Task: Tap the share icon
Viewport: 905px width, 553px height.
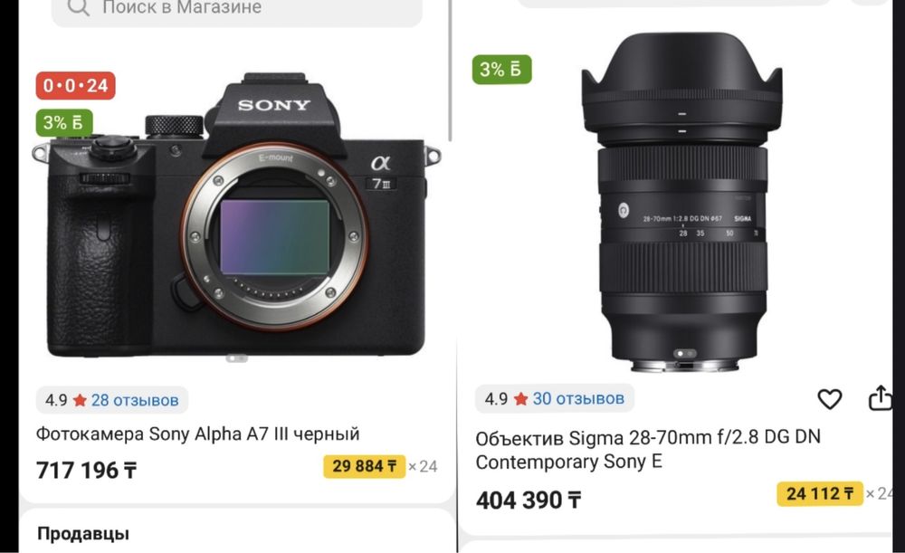Action: [x=880, y=398]
